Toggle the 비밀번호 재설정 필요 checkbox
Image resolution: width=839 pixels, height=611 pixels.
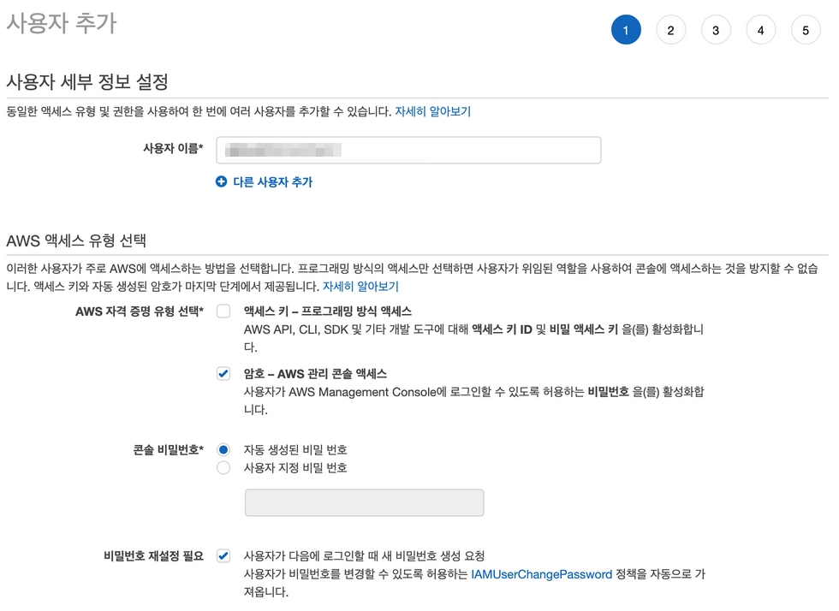coord(223,555)
